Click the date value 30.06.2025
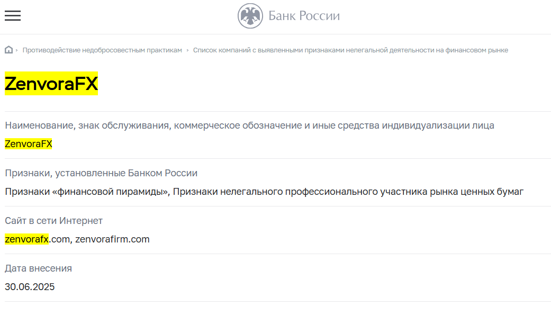This screenshot has height=315, width=551. pyautogui.click(x=30, y=287)
